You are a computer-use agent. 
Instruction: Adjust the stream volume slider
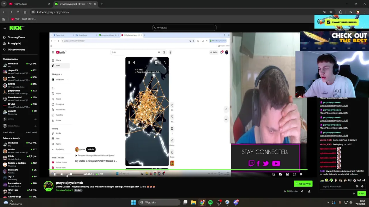click(75, 174)
